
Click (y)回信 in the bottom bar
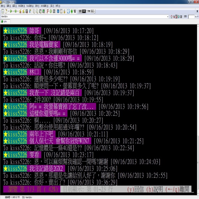point(136,189)
